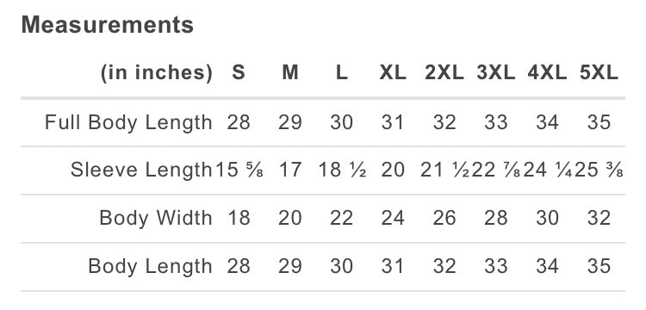Image resolution: width=646 pixels, height=310 pixels.
Task: Select the L size column header
Action: pyautogui.click(x=342, y=73)
